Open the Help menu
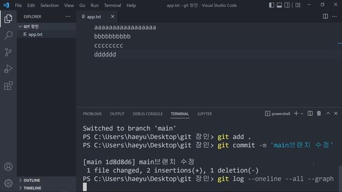Screen dimensions: 342x192 [131, 5]
